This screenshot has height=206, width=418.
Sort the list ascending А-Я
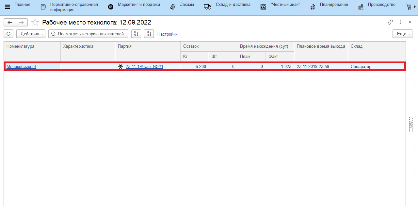[136, 34]
